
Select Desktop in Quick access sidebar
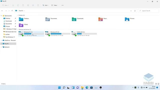coord(8,18)
